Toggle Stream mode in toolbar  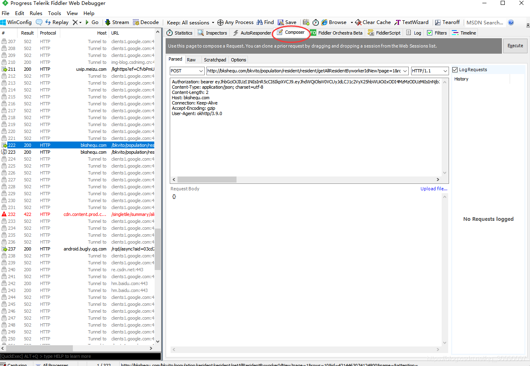(x=117, y=22)
